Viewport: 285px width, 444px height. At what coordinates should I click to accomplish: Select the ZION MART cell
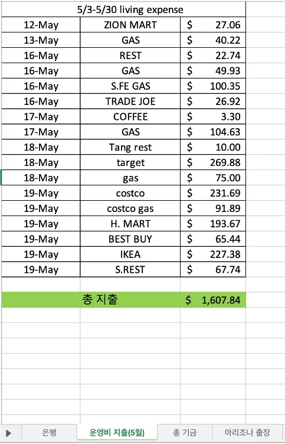(130, 25)
